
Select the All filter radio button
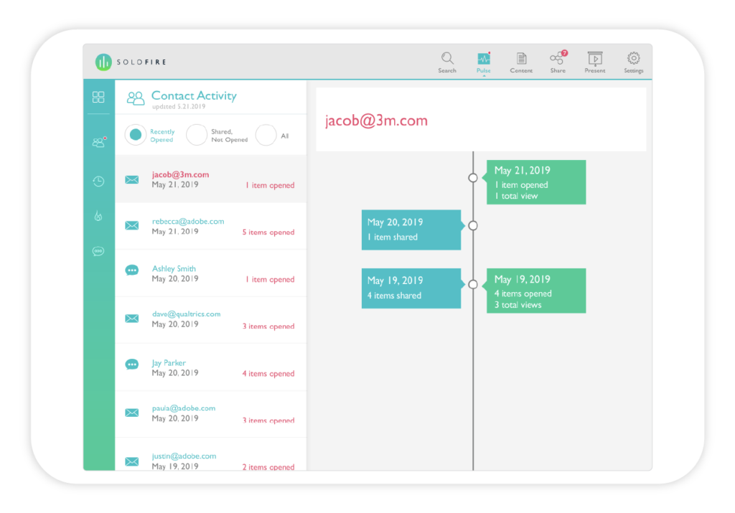point(266,135)
